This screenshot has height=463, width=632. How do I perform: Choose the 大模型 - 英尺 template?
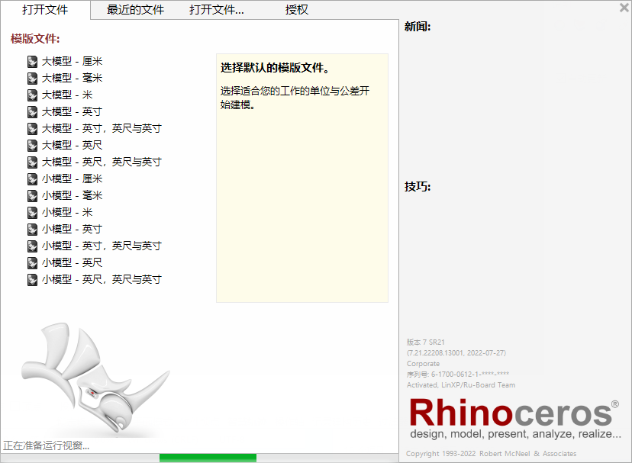73,145
